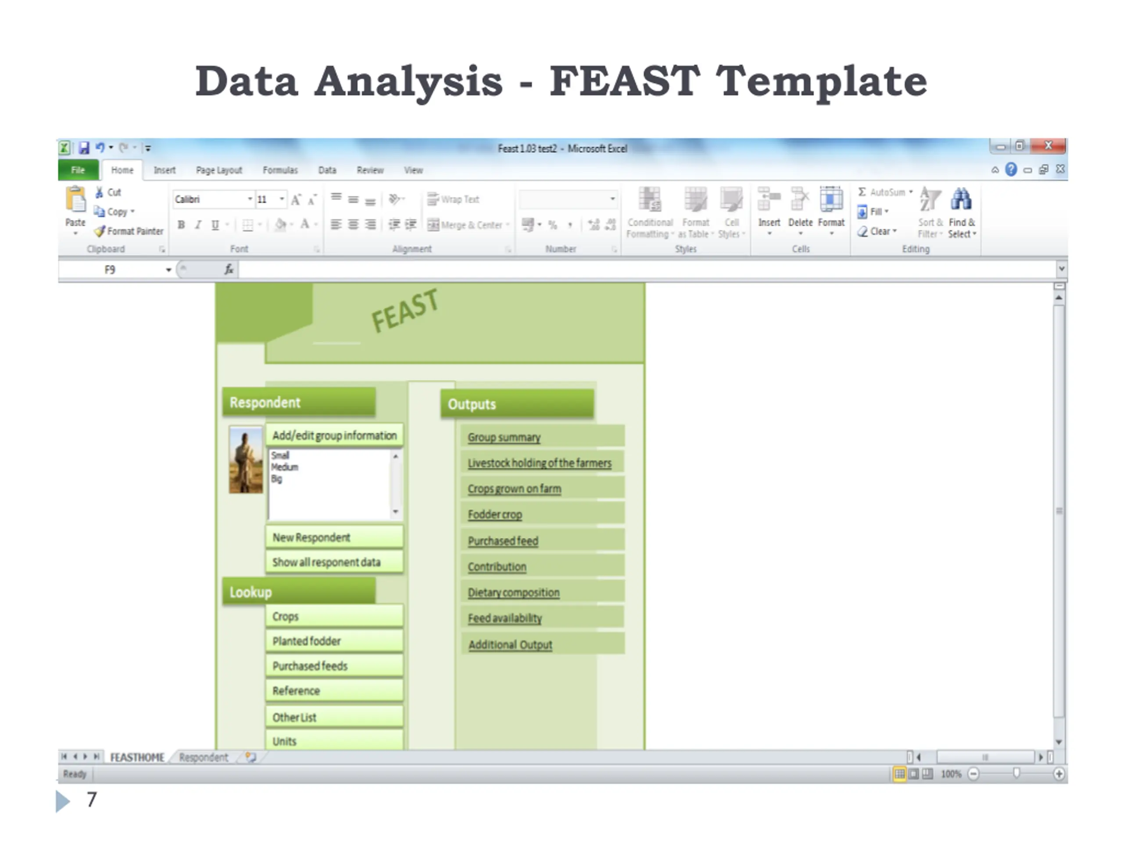Switch to the Insert ribbon tab

point(165,170)
